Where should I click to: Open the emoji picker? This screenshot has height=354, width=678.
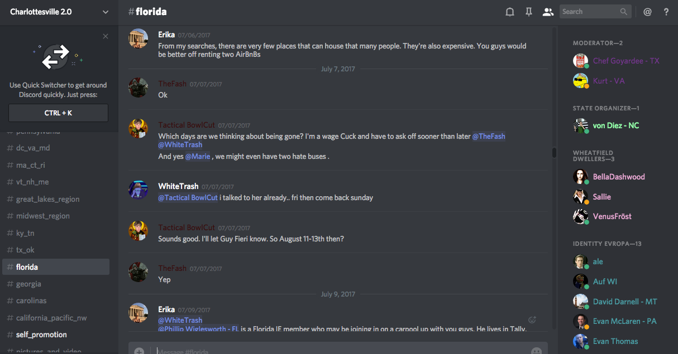536,351
